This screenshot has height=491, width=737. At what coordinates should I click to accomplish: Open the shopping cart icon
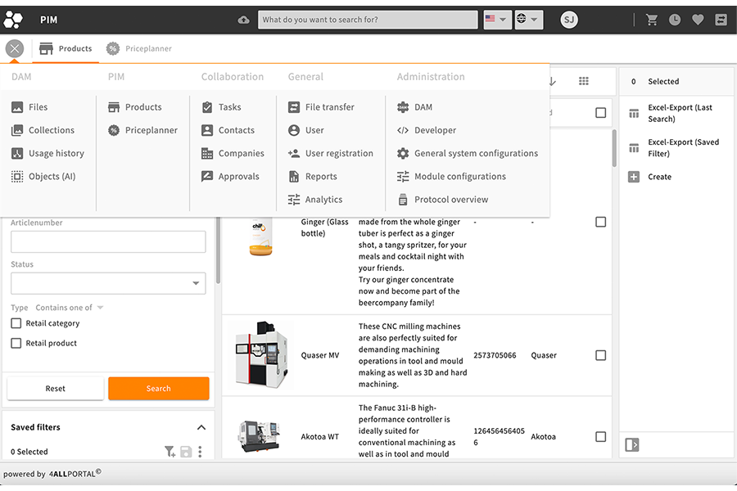click(652, 20)
